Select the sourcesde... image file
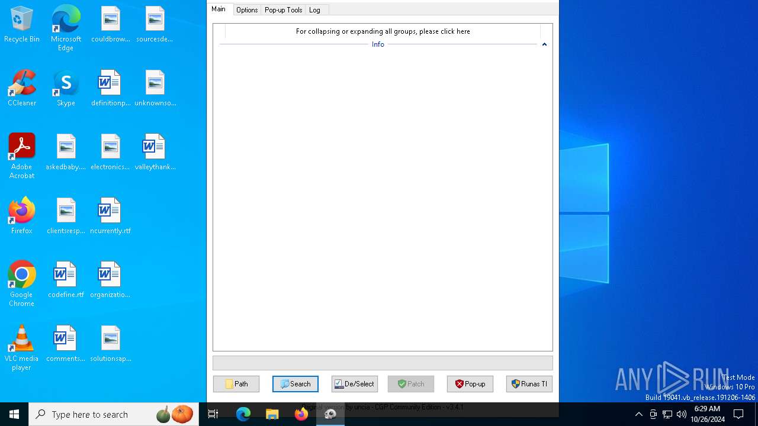758x426 pixels. (x=155, y=25)
